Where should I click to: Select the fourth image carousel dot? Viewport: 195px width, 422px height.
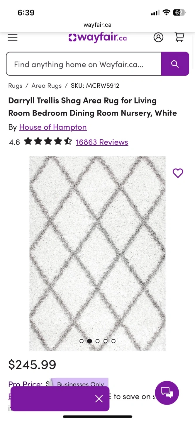click(106, 341)
